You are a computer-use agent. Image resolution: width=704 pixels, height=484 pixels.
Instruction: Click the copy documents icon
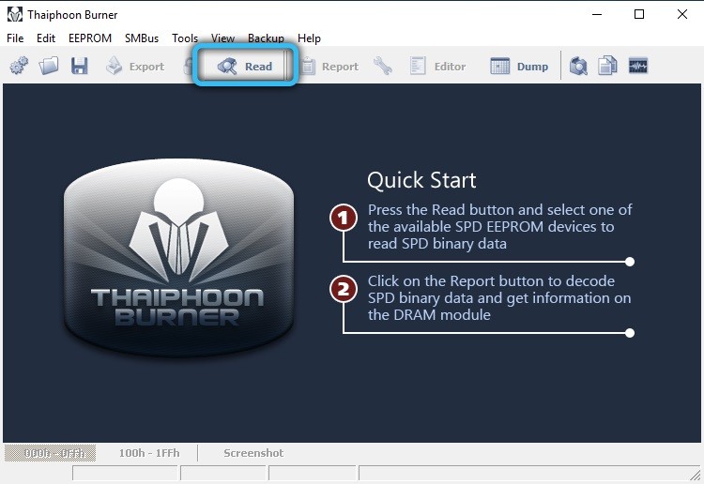coord(607,66)
